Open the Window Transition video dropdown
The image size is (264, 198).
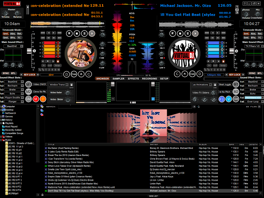pos(67,85)
